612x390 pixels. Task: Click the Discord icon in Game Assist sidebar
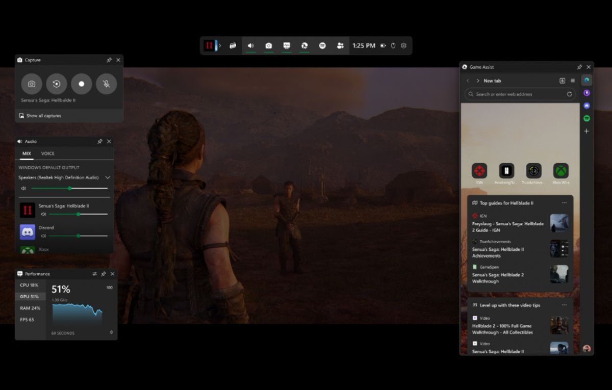pos(586,106)
